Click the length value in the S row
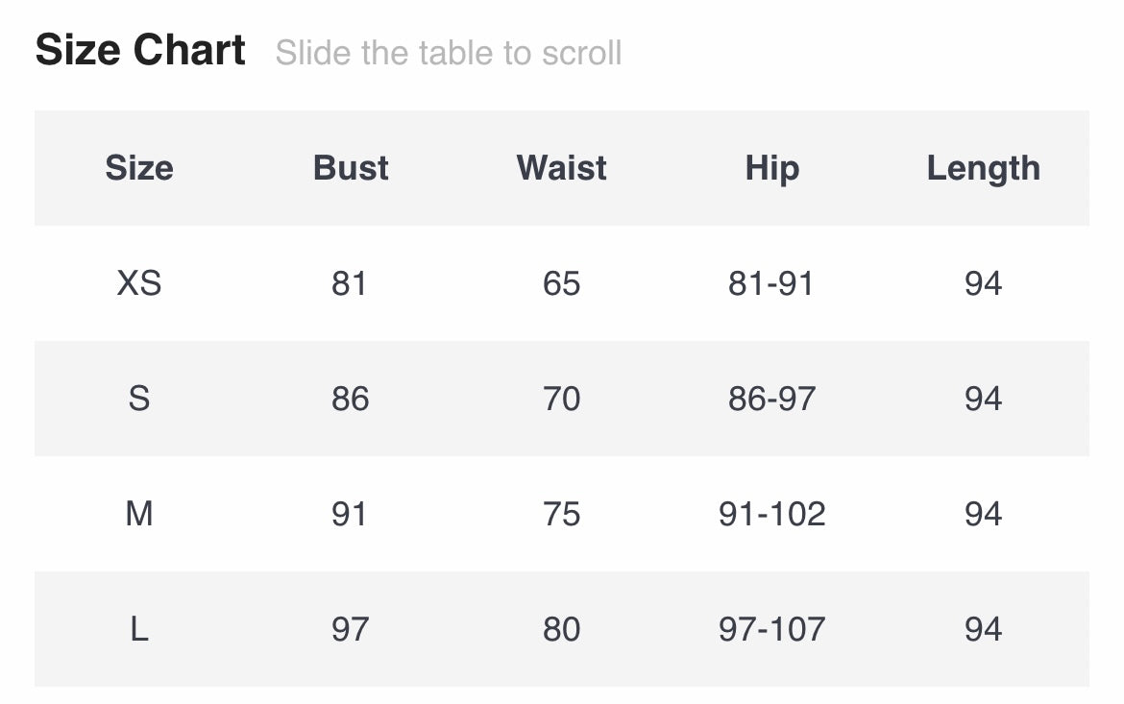 tap(983, 399)
